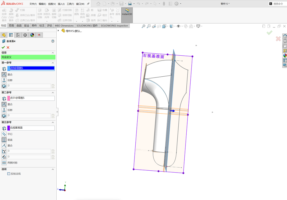Switch to MBD Dimensions tab
The height and width of the screenshot is (200, 287).
coord(64,25)
